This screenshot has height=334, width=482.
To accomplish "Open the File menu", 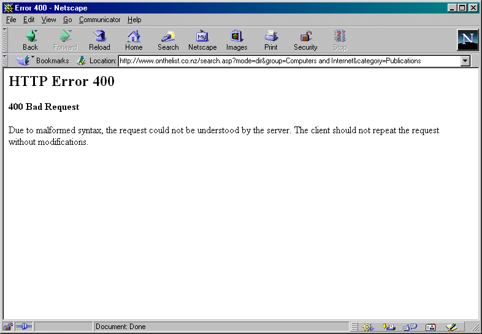I will 11,20.
